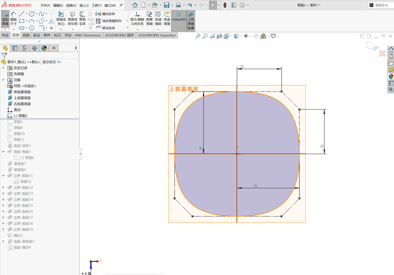
Task: Open Display/Delete Relations (显示/删除几何关系)
Action: click(137, 19)
